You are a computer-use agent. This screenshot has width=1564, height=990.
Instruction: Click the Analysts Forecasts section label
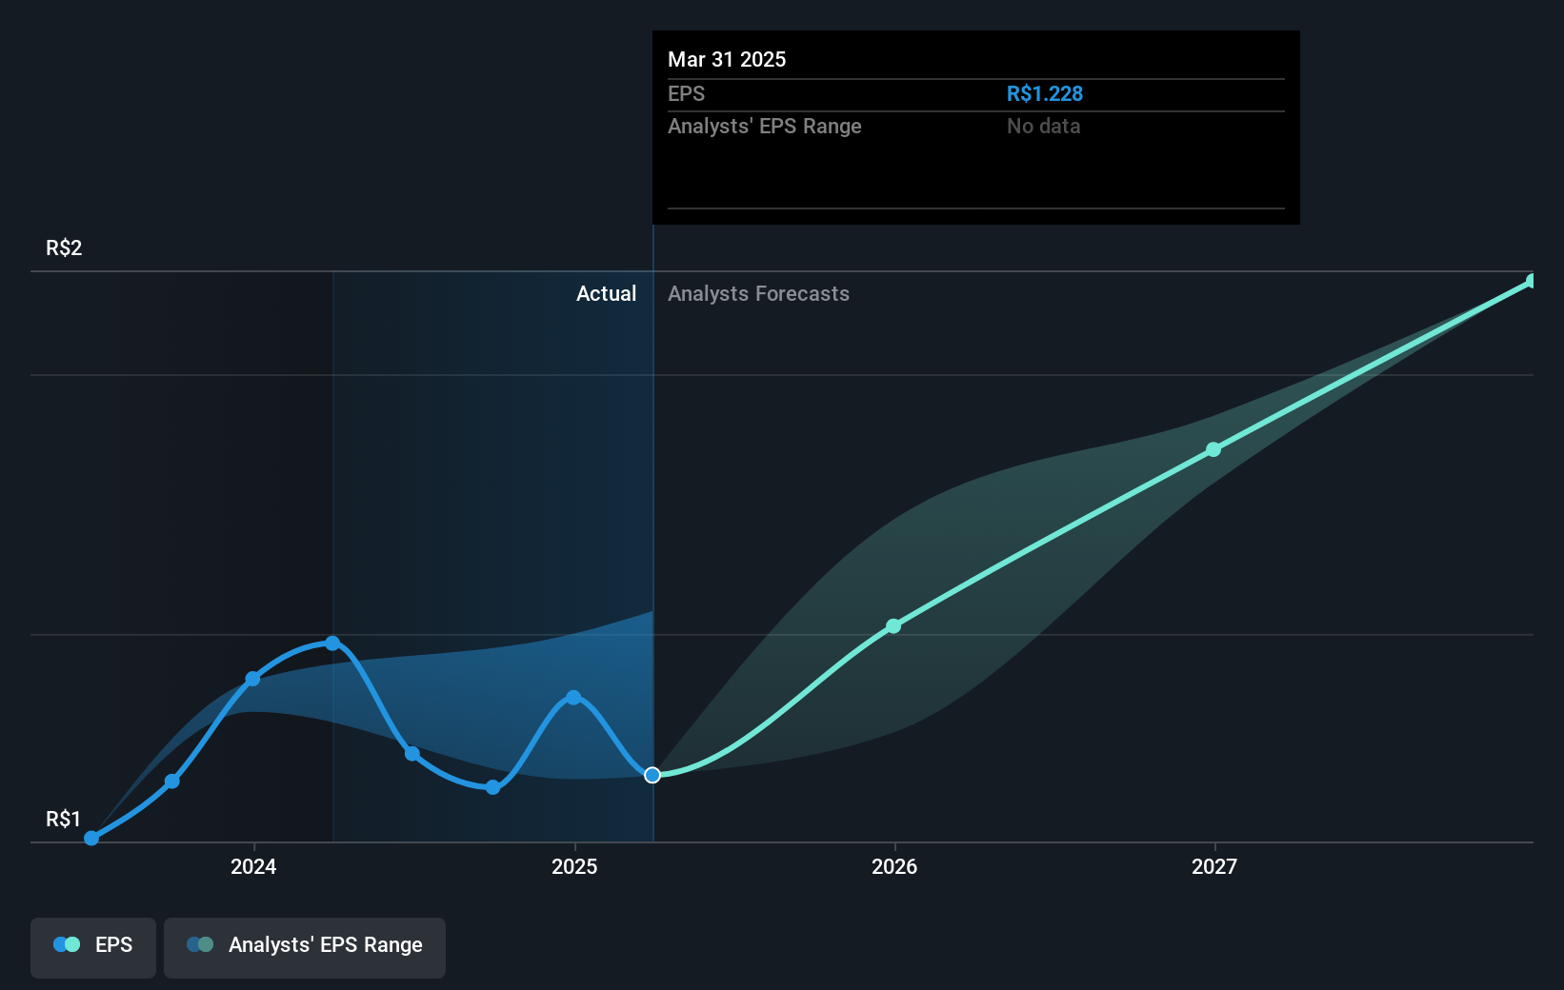[x=758, y=293]
